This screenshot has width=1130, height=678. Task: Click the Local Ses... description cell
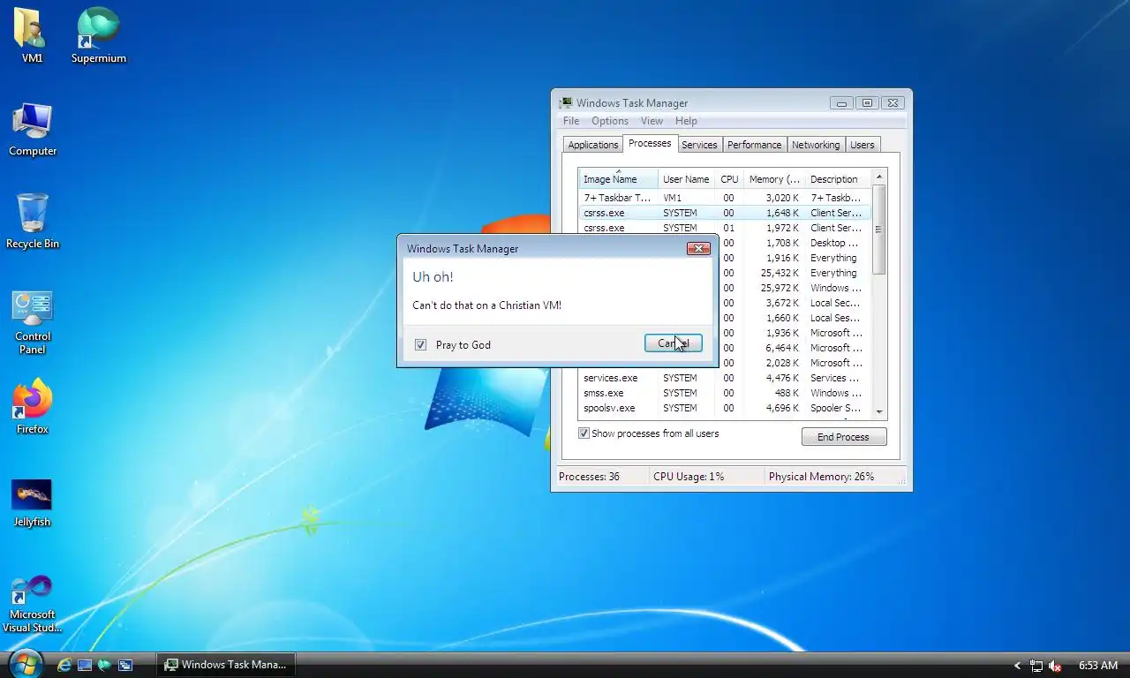click(835, 318)
